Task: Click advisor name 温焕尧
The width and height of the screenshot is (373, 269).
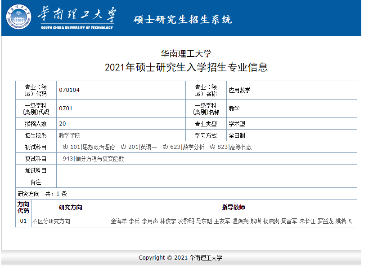Action: click(x=240, y=221)
